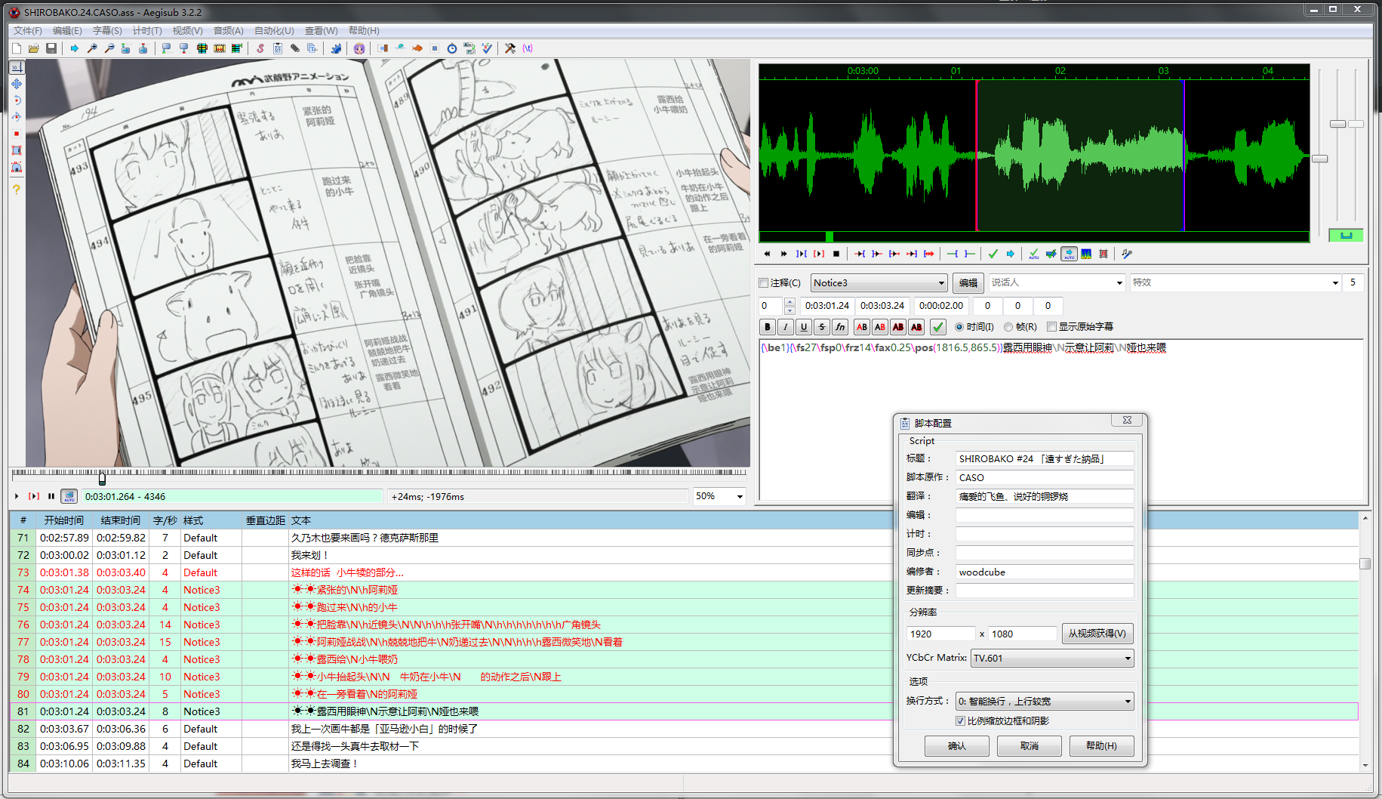Click 从视频获得(V) resolution button

coord(1097,634)
